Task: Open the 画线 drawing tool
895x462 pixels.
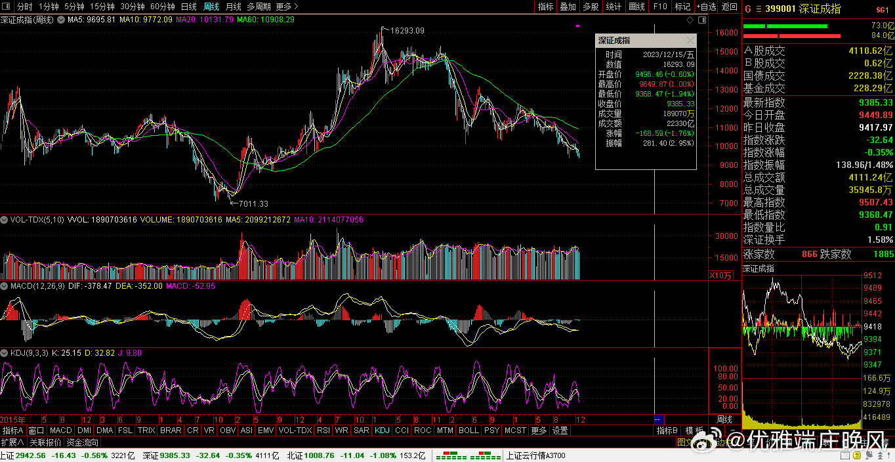Action: [x=636, y=7]
